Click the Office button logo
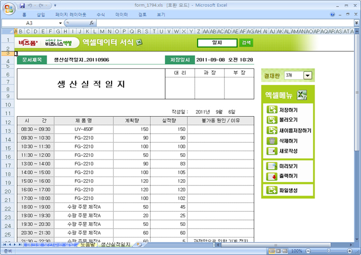The width and height of the screenshot is (361, 255). (8, 8)
